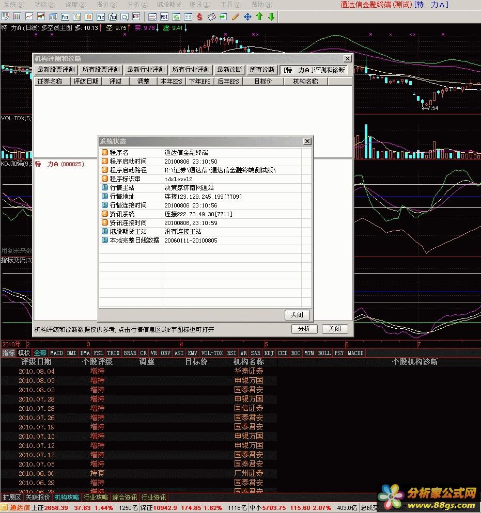Switch to 所有行业评测 tab

(x=191, y=70)
